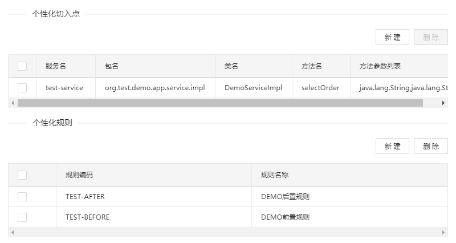Toggle select-all checkbox in 服务名 table header
Screen dimensions: 456x243
coord(22,66)
